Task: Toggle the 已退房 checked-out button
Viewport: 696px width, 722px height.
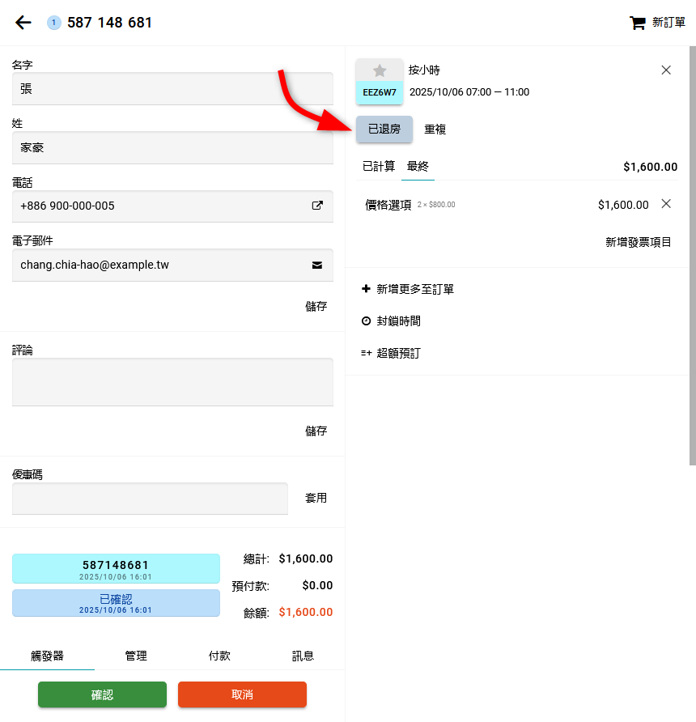Action: 384,130
